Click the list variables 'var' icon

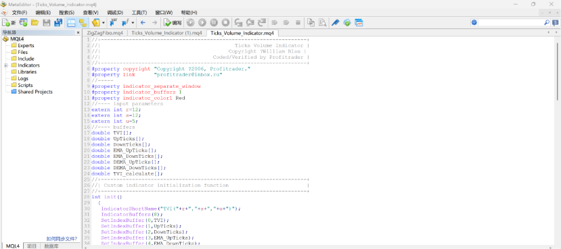114,22
